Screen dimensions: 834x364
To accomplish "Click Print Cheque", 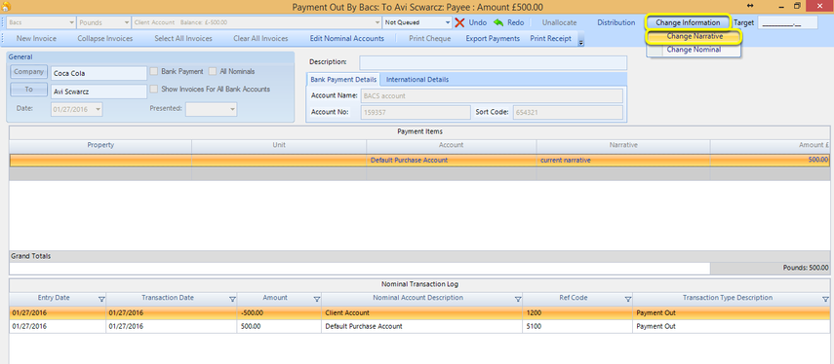I will pos(430,39).
